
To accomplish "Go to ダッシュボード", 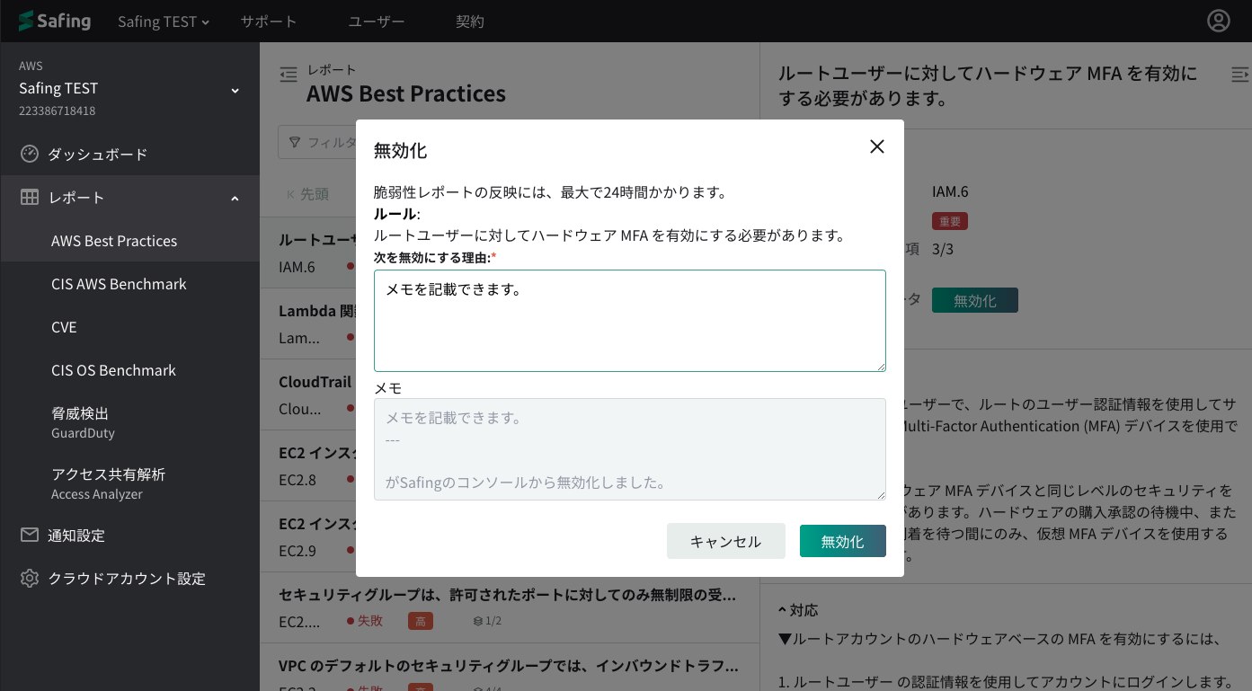I will tap(129, 154).
